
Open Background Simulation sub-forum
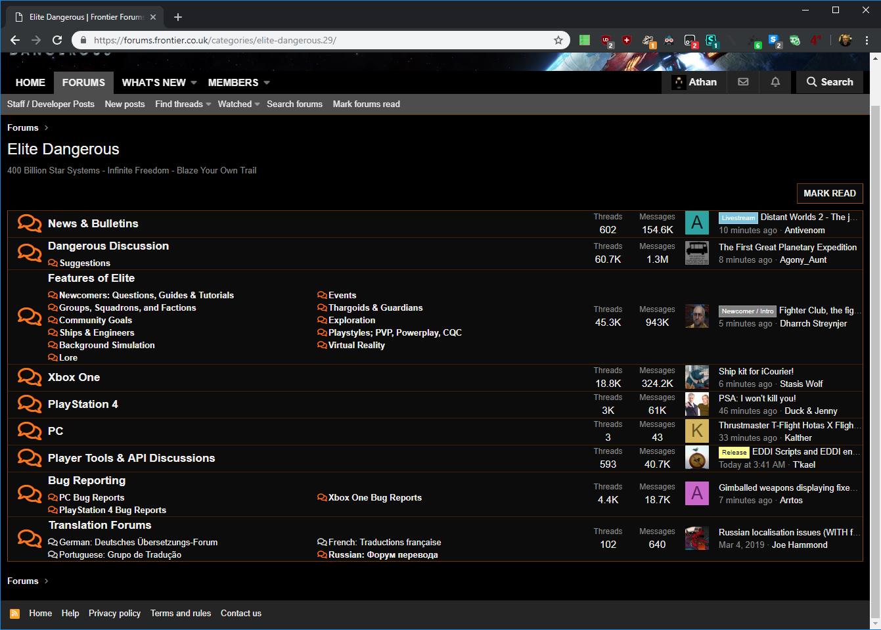[107, 345]
